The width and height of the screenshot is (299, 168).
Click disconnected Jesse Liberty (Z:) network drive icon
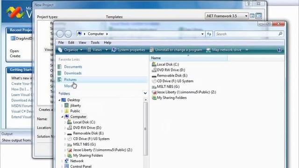coord(154,92)
